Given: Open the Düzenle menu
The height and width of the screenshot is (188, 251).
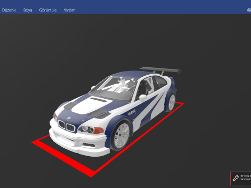Looking at the screenshot, I should point(9,10).
